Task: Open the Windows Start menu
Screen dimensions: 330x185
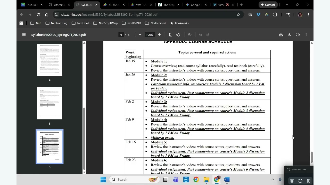Action: point(103,179)
